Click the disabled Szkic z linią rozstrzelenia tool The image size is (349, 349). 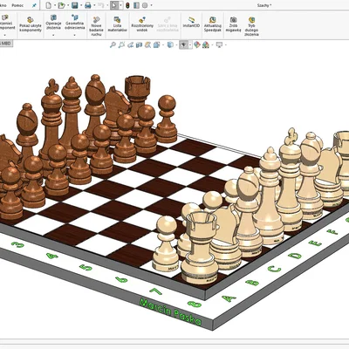pyautogui.click(x=168, y=24)
